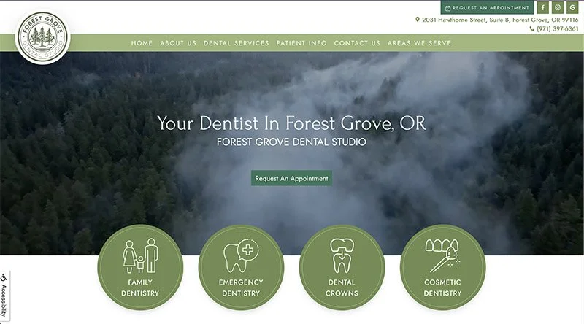Select the Family Dentistry circle
The width and height of the screenshot is (584, 324).
140,267
